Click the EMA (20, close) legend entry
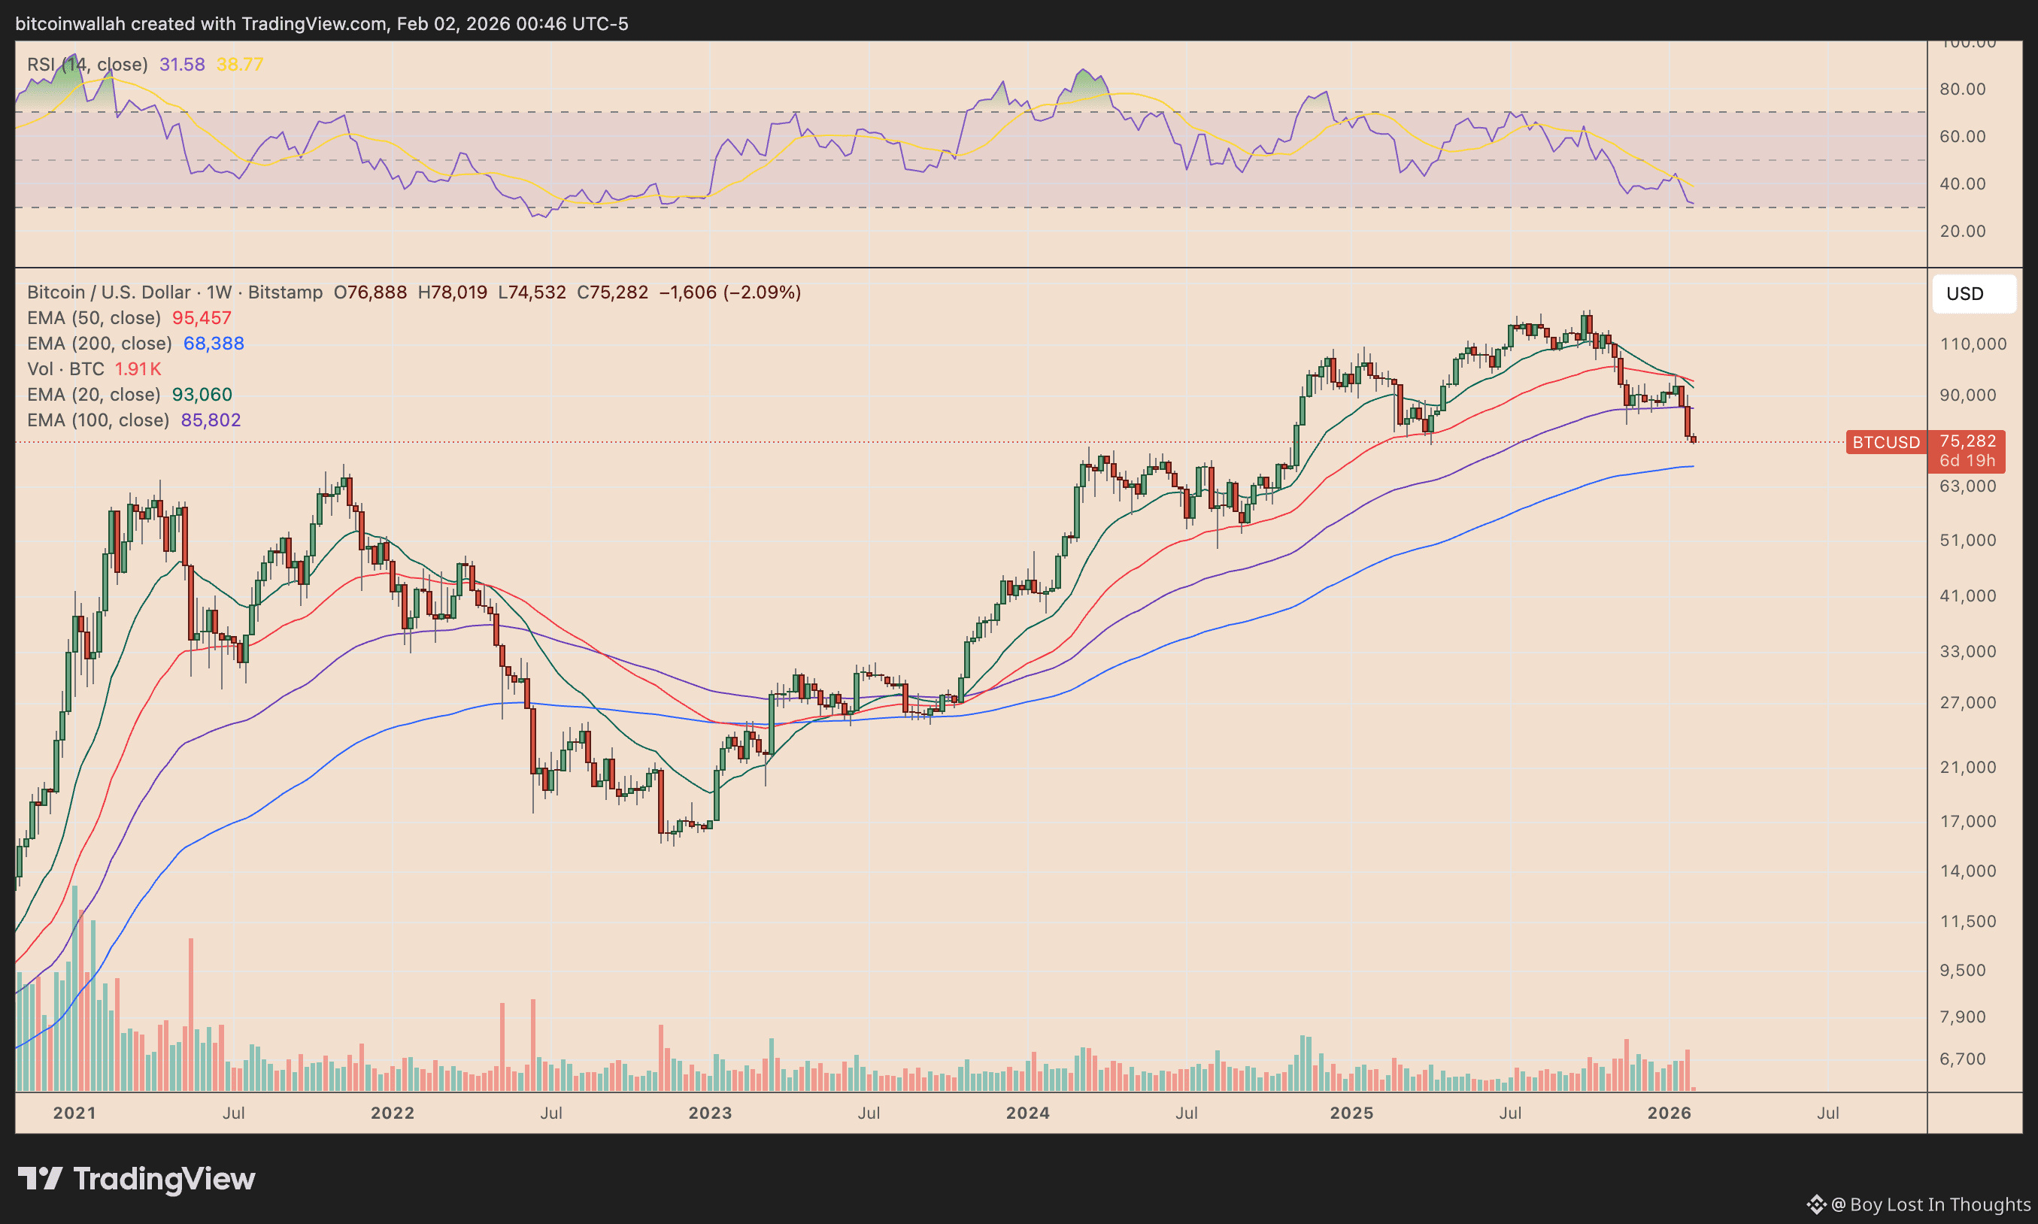The width and height of the screenshot is (2038, 1224). click(94, 394)
